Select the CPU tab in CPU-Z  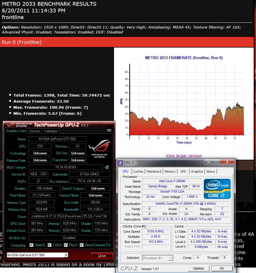125,171
